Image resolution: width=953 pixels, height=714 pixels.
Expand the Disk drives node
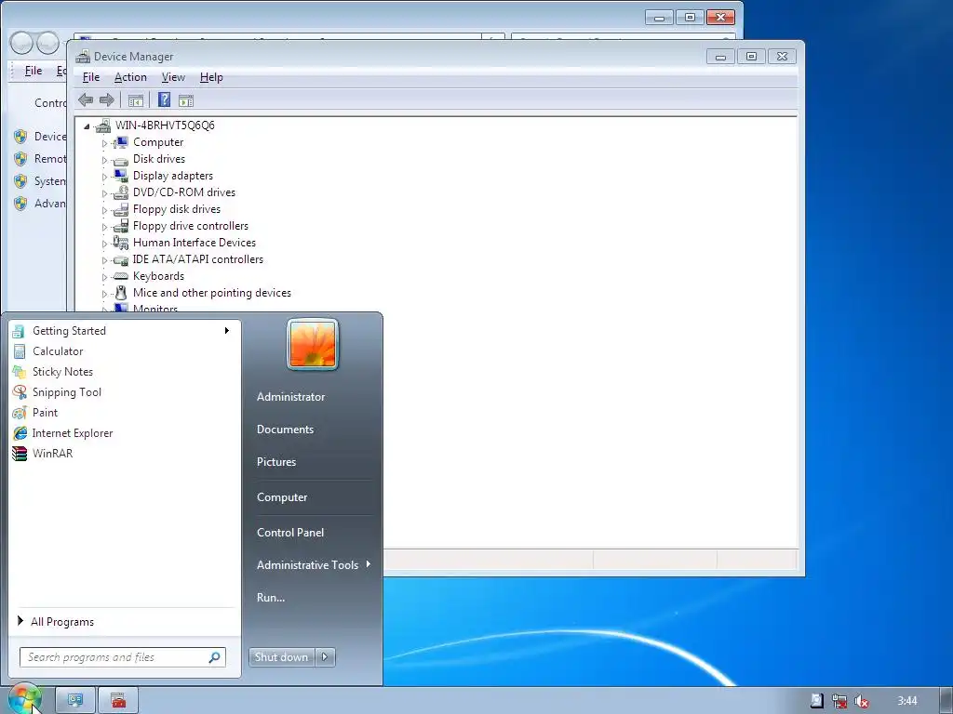point(104,160)
